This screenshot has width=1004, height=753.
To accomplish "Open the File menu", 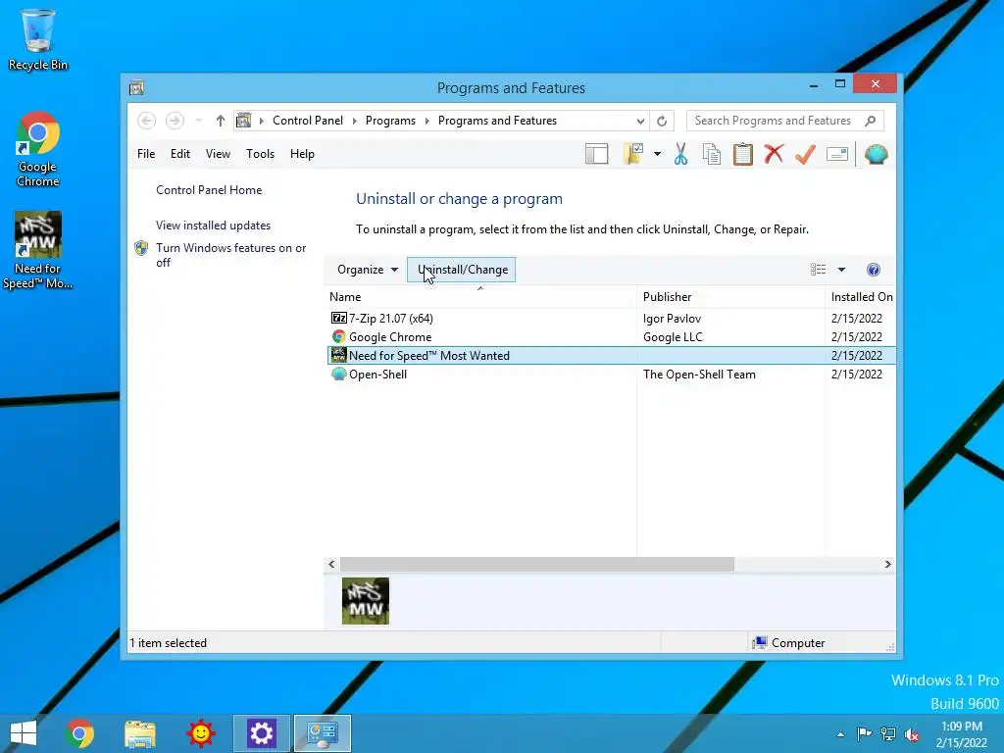I will pos(146,154).
